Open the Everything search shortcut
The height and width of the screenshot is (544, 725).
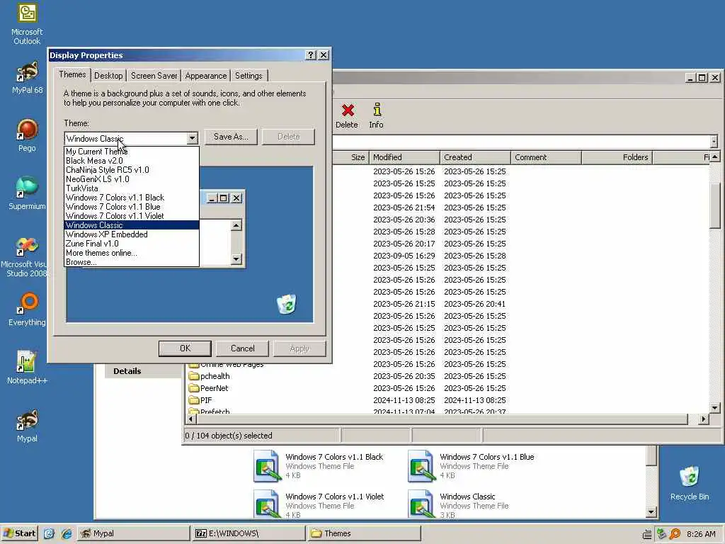(x=27, y=309)
